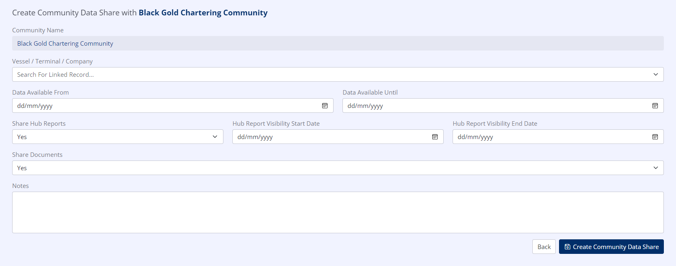676x266 pixels.
Task: Focus the Data Available From date text
Action: 35,106
